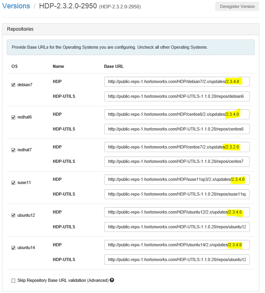
Task: Focus the redhat6 HDP base URL field
Action: (x=177, y=114)
